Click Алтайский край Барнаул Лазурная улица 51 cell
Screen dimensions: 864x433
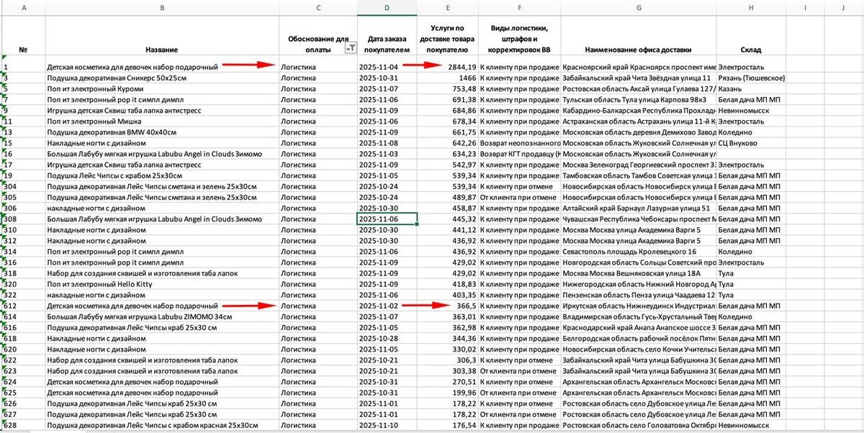click(x=639, y=208)
